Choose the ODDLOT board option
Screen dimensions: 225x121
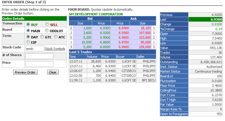tap(47, 31)
